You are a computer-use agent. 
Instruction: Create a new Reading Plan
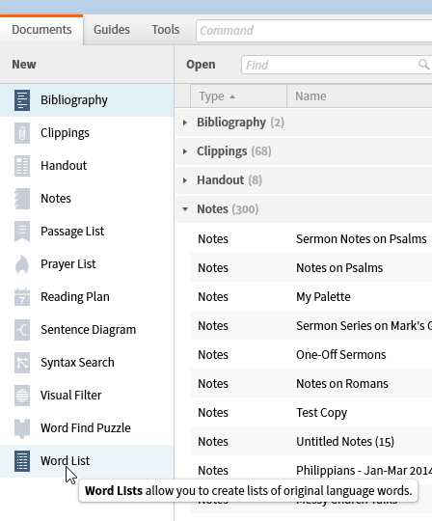pos(87,297)
